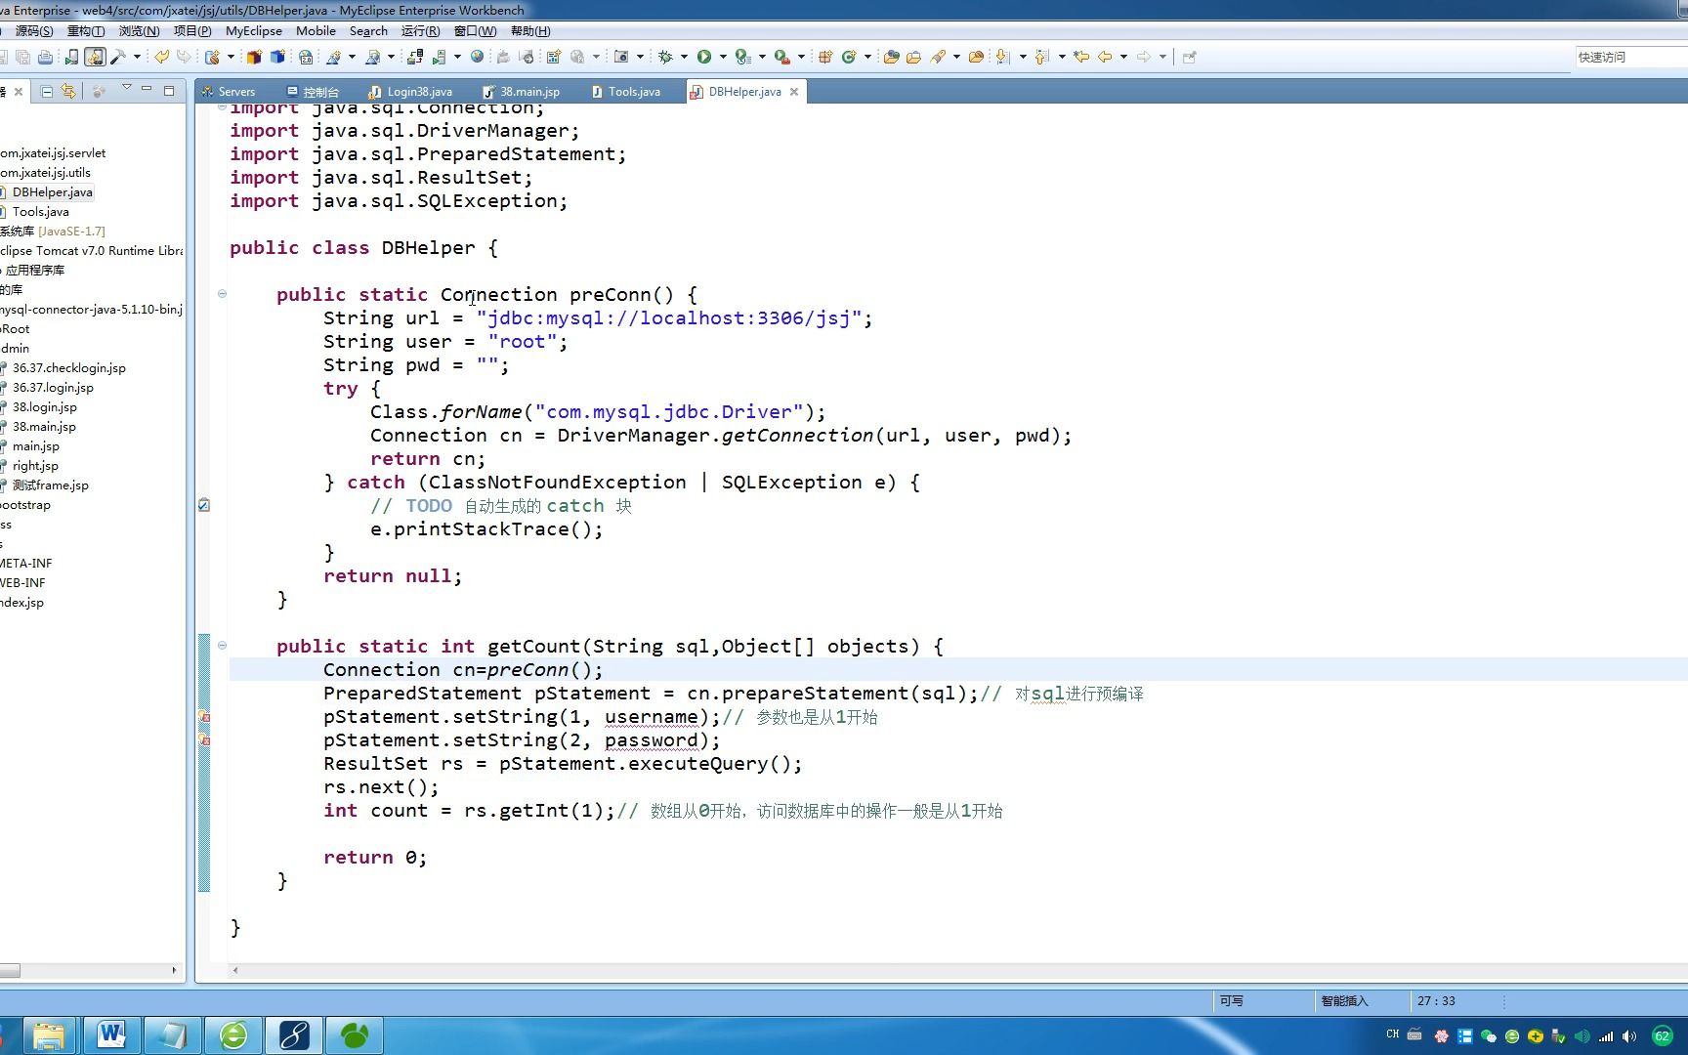Click error marker beside setString(1, username) line
This screenshot has width=1688, height=1055.
coord(204,717)
